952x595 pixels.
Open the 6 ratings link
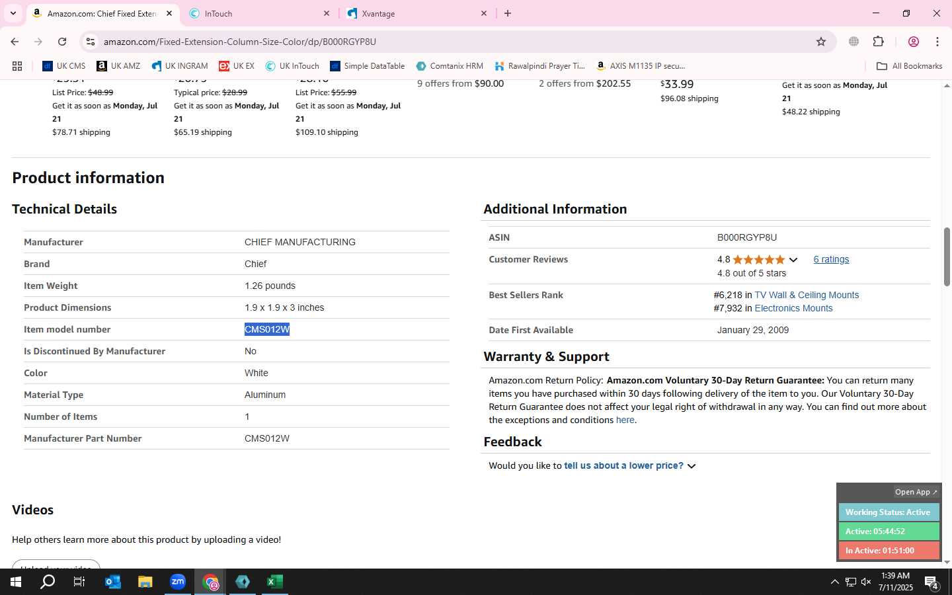coord(831,259)
